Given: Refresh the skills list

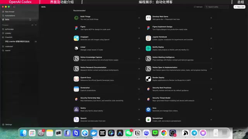Looking at the screenshot, I should coord(198,7).
